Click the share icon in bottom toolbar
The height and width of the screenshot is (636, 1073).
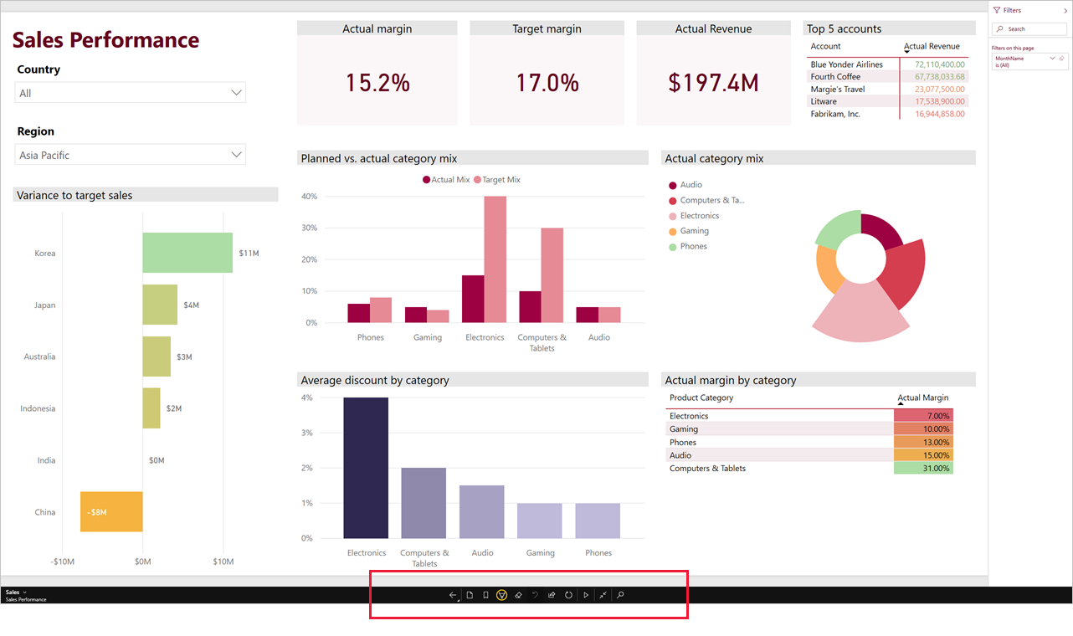(552, 595)
